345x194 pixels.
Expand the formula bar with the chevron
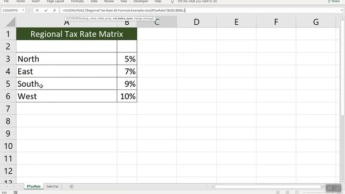pyautogui.click(x=341, y=10)
